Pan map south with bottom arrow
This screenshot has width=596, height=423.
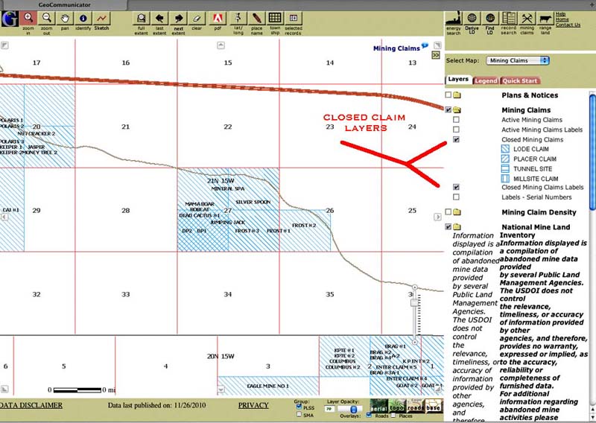[x=221, y=389]
